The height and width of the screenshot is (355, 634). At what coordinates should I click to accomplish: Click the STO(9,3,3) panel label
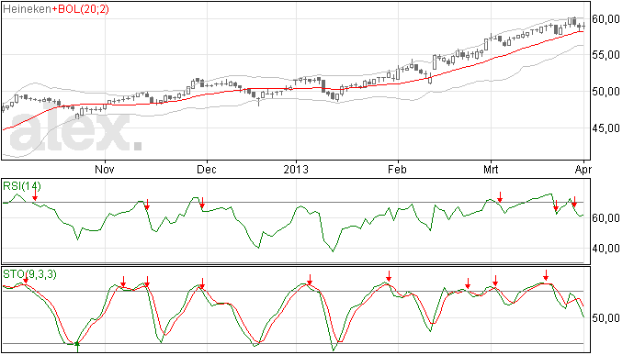(x=29, y=274)
